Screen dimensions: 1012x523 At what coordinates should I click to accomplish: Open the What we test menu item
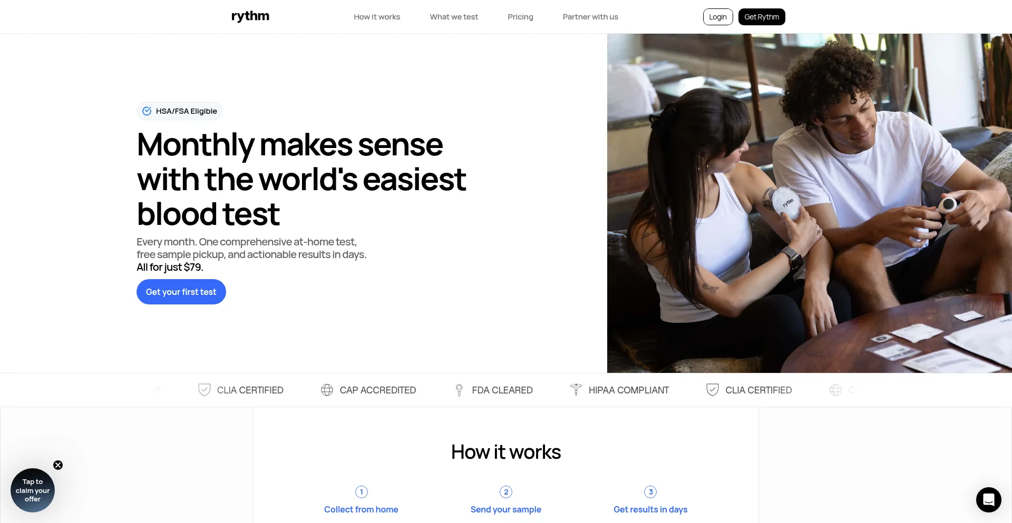[x=454, y=17]
